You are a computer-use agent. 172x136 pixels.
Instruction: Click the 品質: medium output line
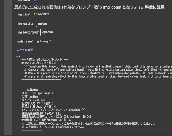pyautogui.click(x=30, y=97)
